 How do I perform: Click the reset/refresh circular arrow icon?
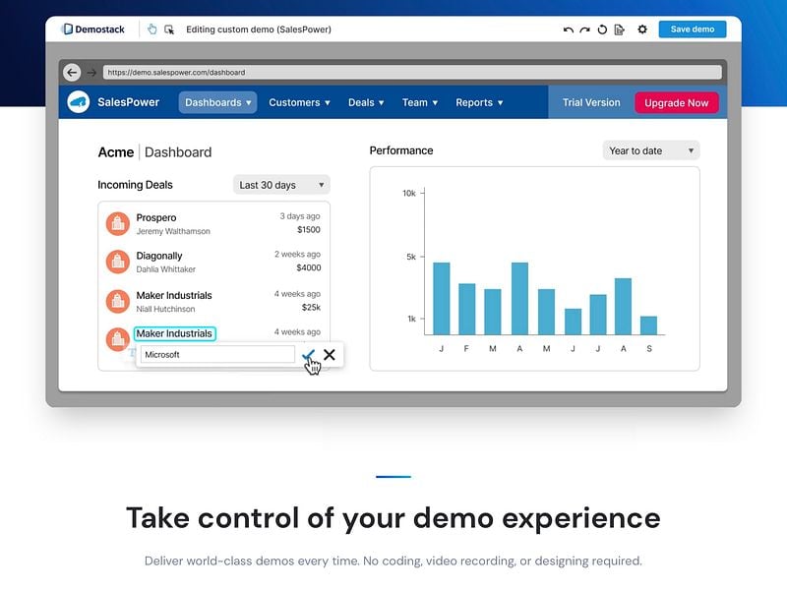pos(602,29)
